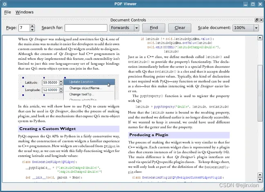Click the 'def __init__(self, parent = None):' line
The image size is (265, 192).
pyautogui.click(x=54, y=177)
